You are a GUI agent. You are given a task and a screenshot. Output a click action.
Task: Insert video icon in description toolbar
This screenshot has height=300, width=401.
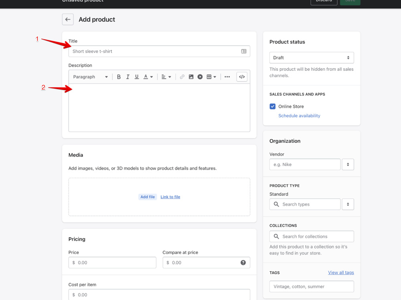(200, 77)
